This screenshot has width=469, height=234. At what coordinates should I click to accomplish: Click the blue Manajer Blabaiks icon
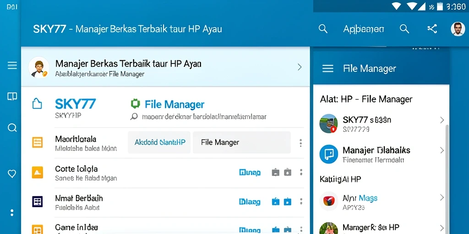point(328,154)
